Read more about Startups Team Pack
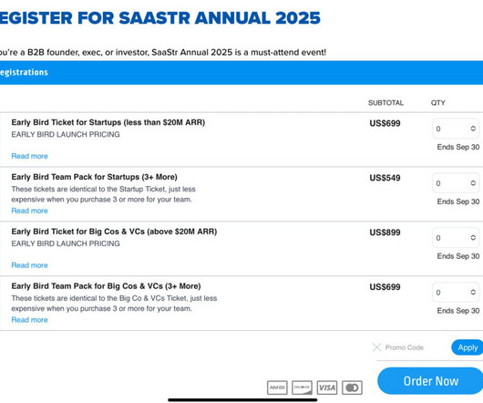Screen dimensions: 483x403 click(x=29, y=211)
